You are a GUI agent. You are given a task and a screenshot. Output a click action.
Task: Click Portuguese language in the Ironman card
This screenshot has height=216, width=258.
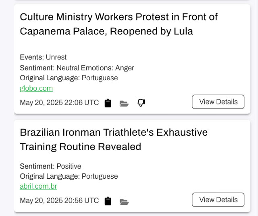click(100, 176)
